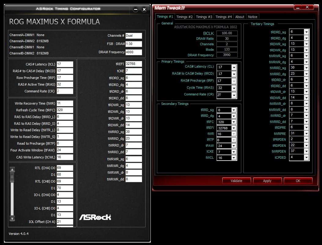
Task: Click the Write to Read Delay (tWTR_L) field
Action: coord(65,130)
